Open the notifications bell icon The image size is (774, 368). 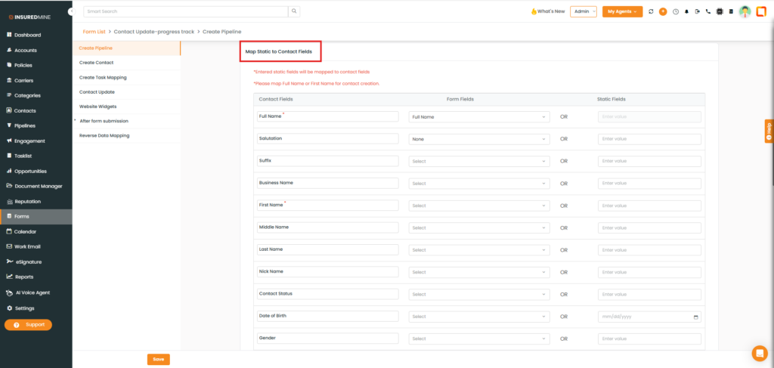[x=686, y=11]
